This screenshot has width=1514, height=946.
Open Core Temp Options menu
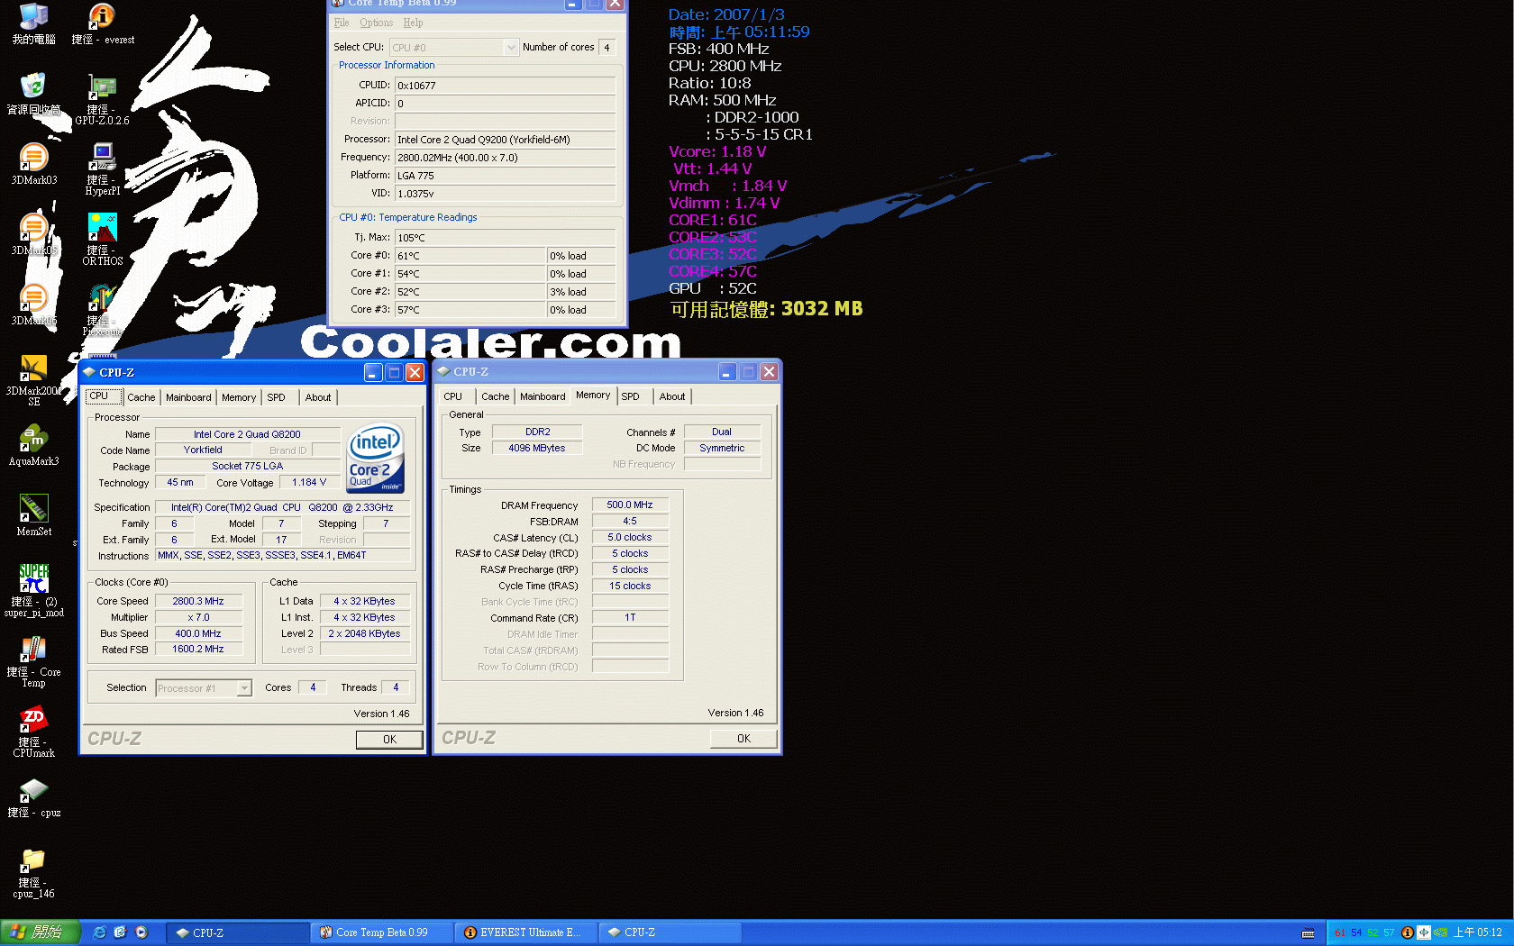pyautogui.click(x=376, y=23)
